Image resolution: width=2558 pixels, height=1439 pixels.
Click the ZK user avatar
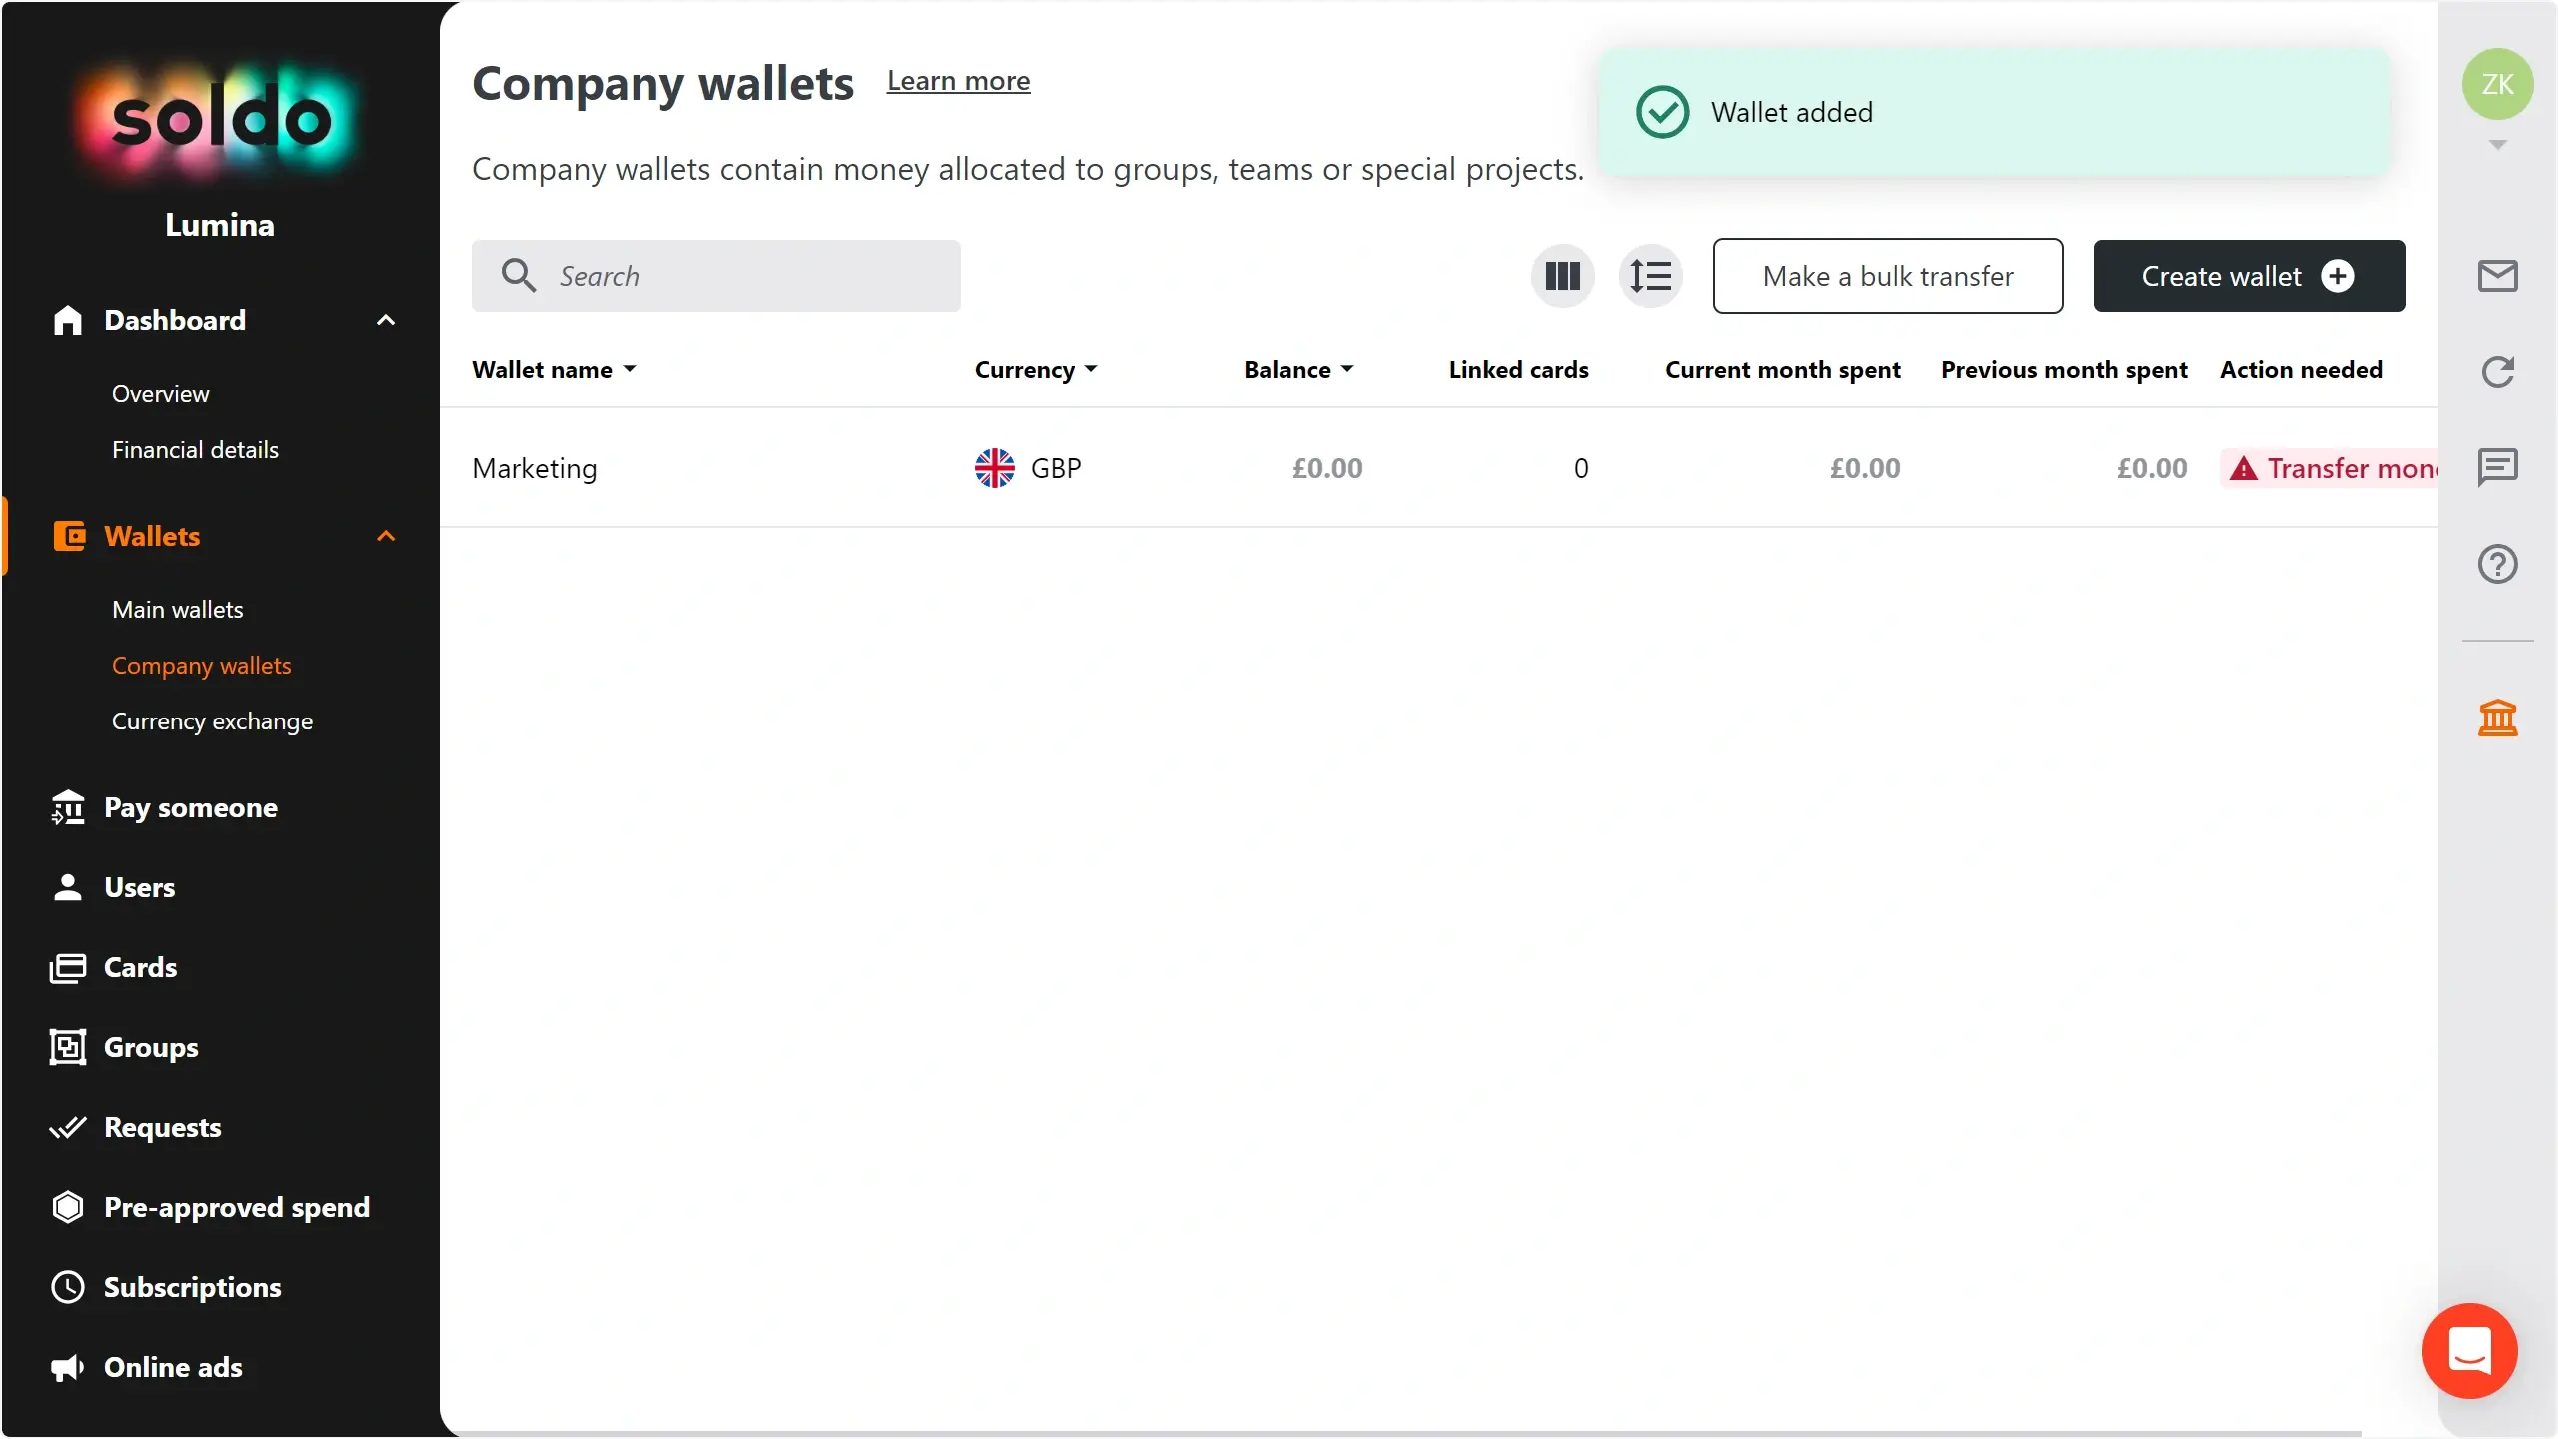coord(2497,84)
